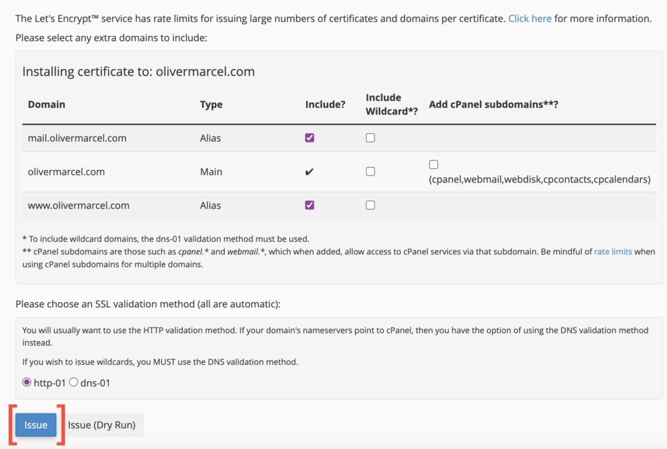The image size is (667, 449).
Task: Click the Domain column header
Action: click(47, 105)
